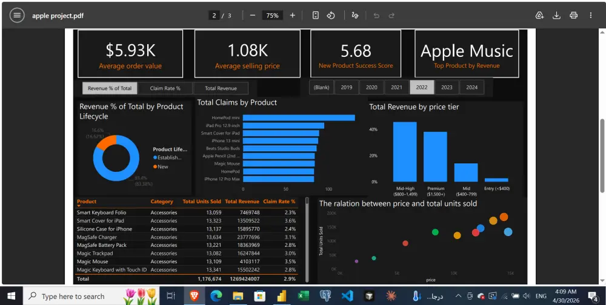Select the 2020 year slicer
The image size is (606, 305).
371,87
